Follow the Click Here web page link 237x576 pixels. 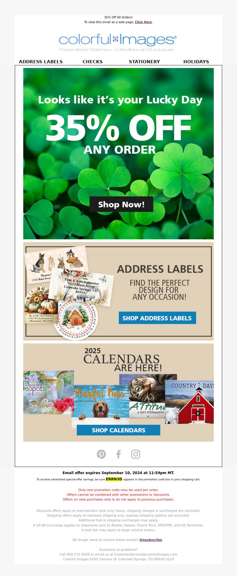[x=143, y=22]
